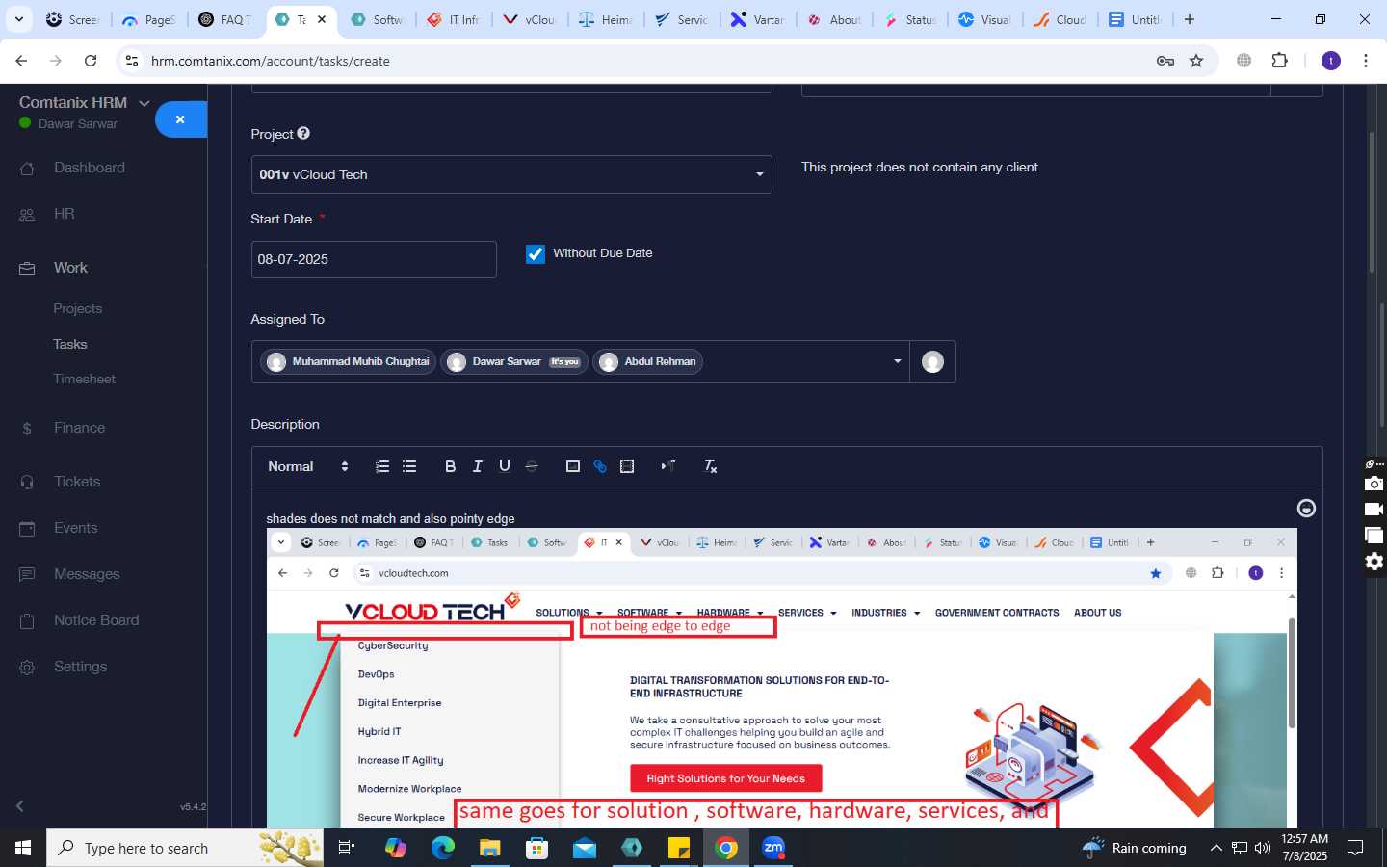Click the Project help question mark icon
The image size is (1387, 867).
click(x=303, y=134)
